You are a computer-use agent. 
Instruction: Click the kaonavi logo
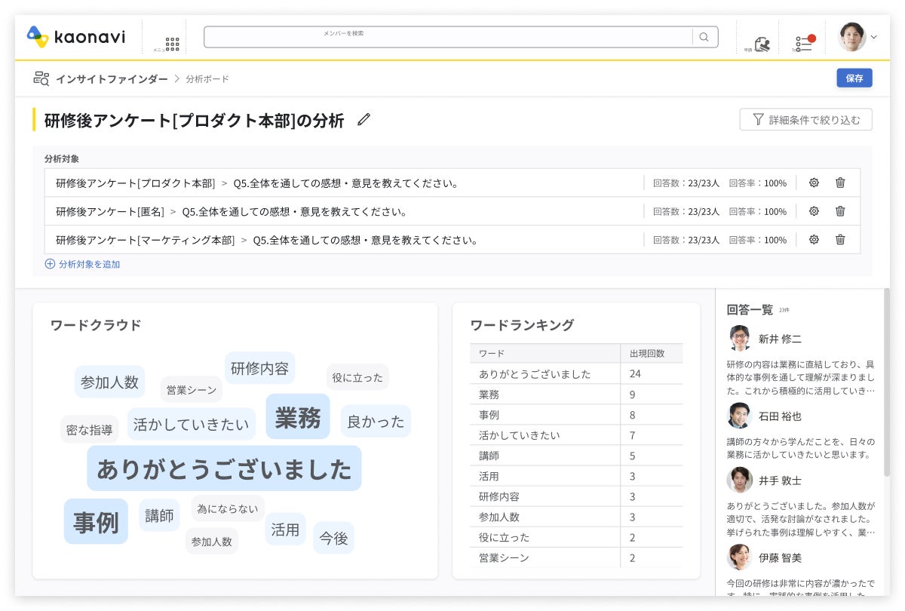point(76,36)
